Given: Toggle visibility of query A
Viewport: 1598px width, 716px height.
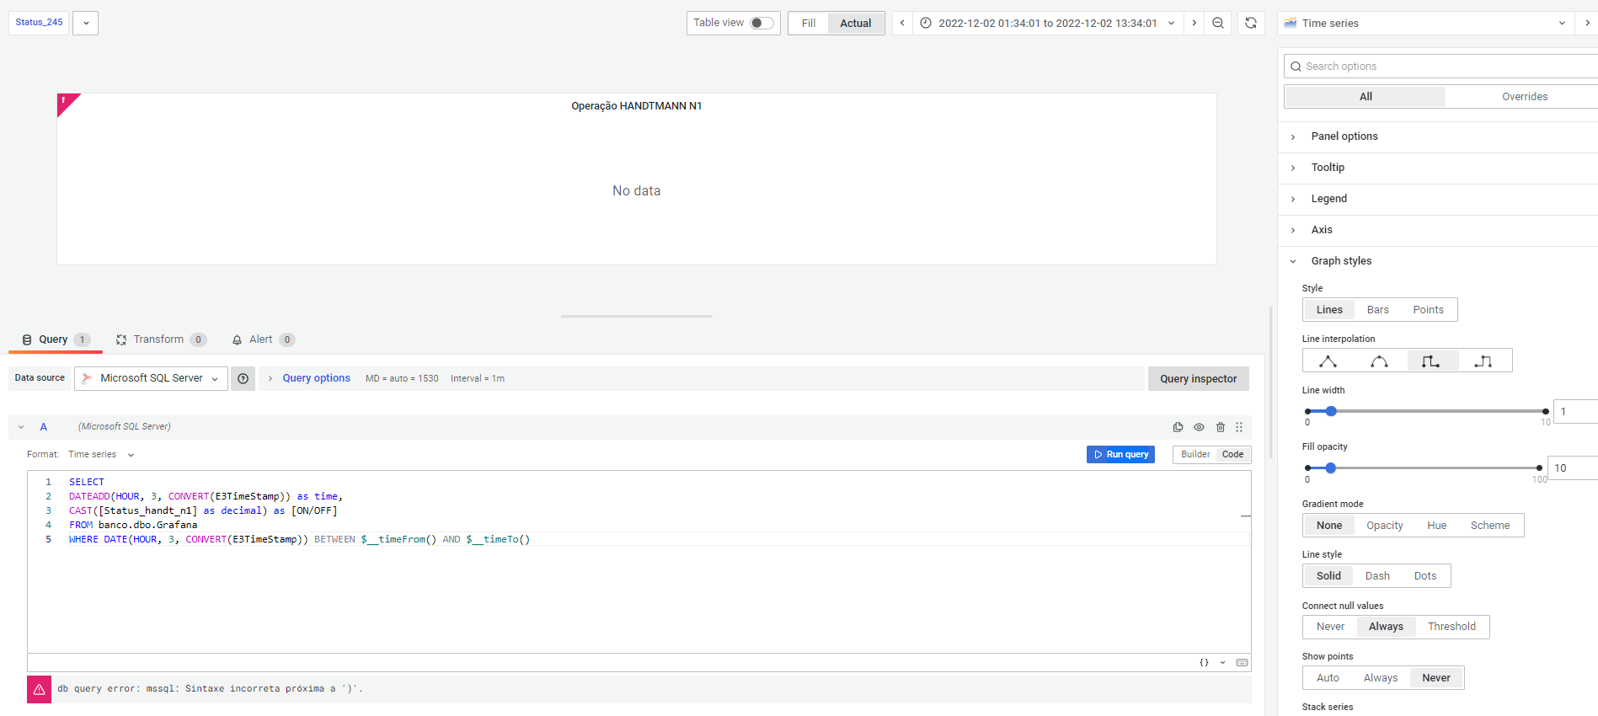Looking at the screenshot, I should click(1200, 427).
